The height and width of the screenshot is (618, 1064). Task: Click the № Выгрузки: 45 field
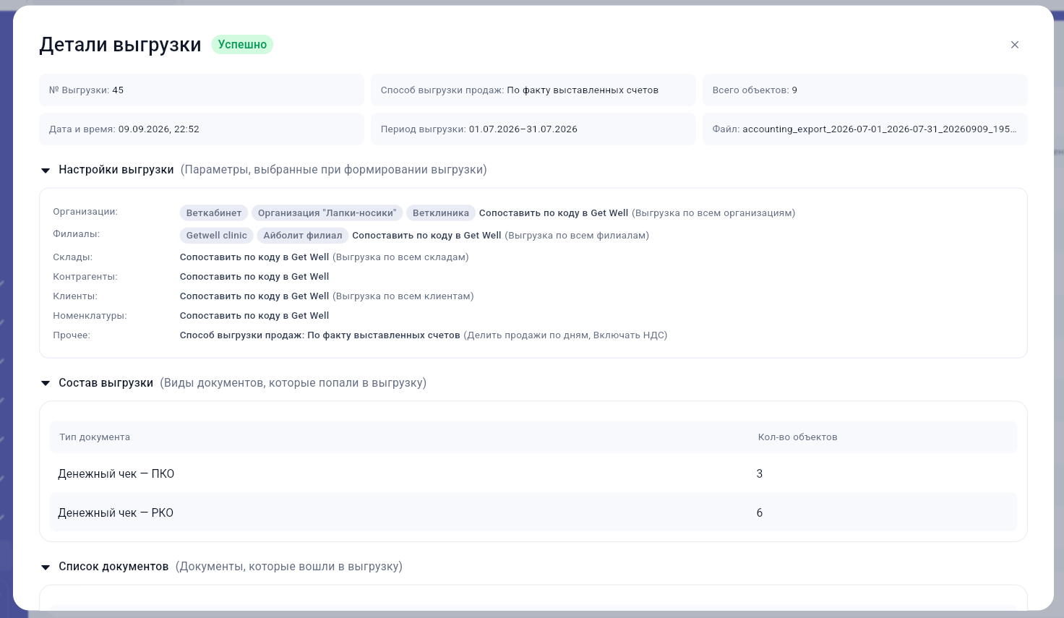click(202, 90)
